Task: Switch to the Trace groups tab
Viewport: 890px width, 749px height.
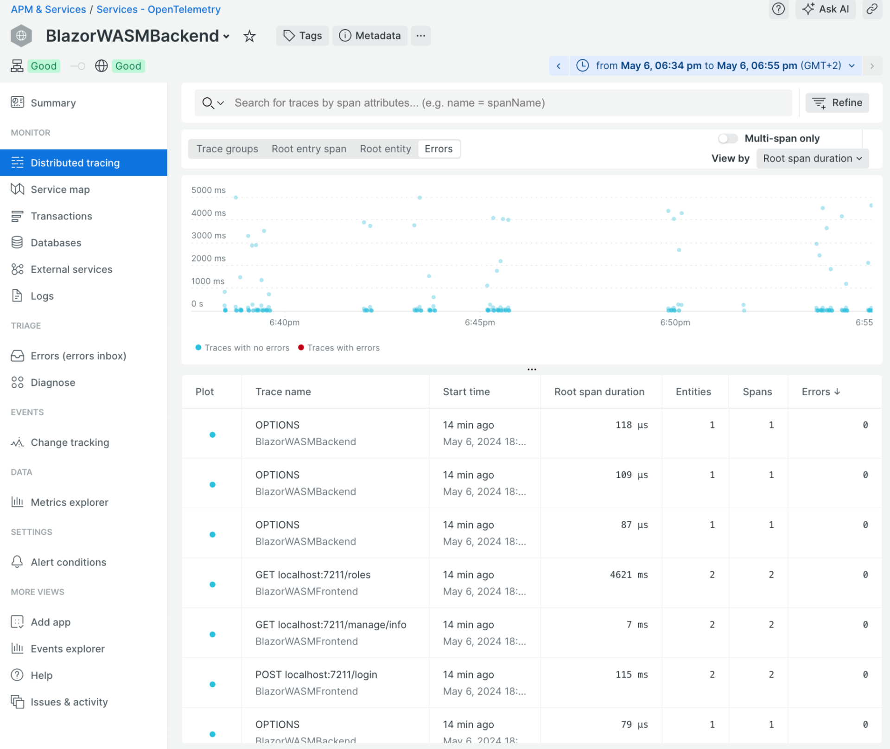Action: pyautogui.click(x=227, y=148)
